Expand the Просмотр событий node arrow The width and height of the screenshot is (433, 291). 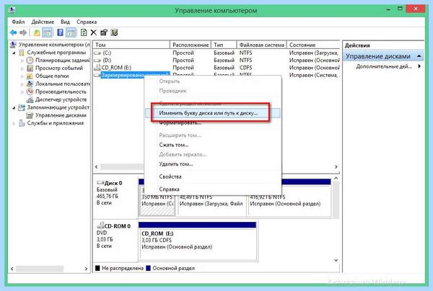[22, 68]
